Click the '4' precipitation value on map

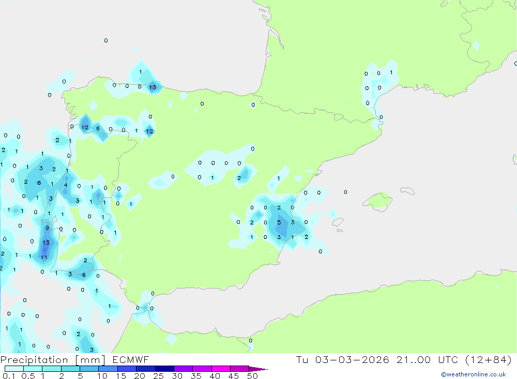66,185
